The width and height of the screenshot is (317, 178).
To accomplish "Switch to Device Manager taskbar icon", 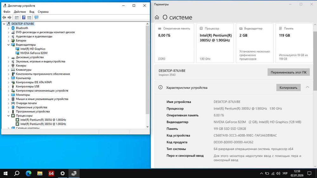I will [x=74, y=173].
